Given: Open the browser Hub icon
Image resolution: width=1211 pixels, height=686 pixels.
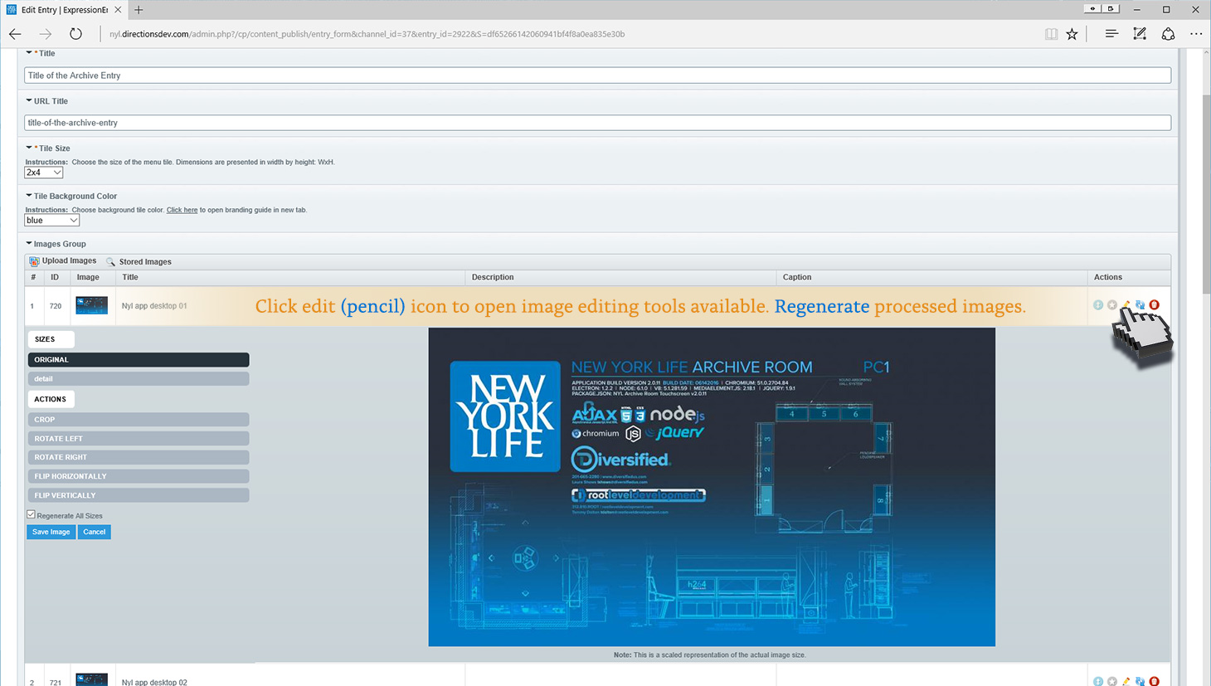Looking at the screenshot, I should (1111, 34).
